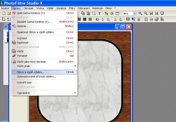Choose Optimalizované oříznutí výběru...
This screenshot has width=176, height=122.
pos(45,77)
